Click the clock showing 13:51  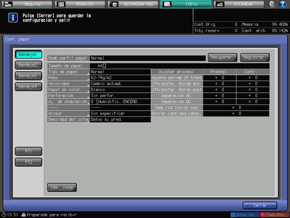pyautogui.click(x=10, y=215)
